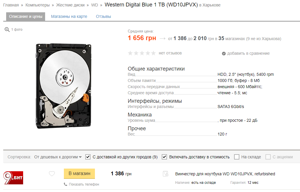Click the magnifier photo zoom icon

[x=7, y=30]
